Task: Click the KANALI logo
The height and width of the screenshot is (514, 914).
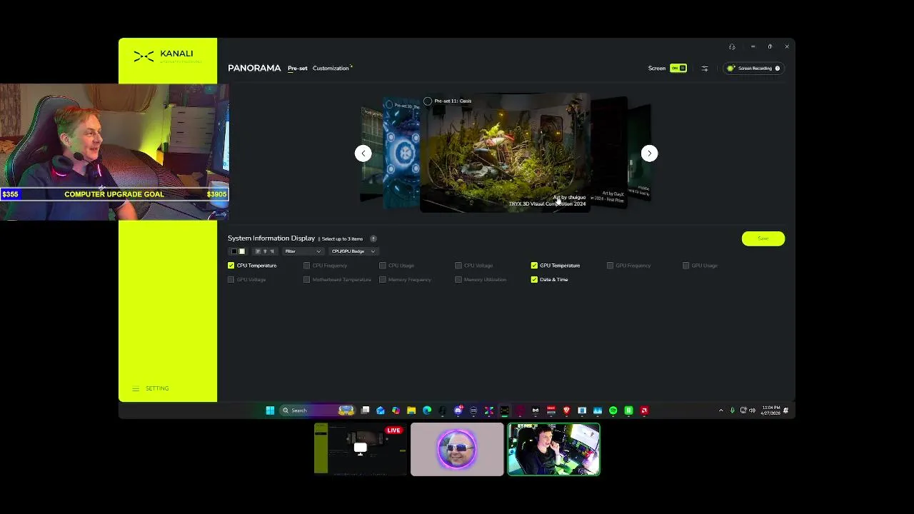Action: pyautogui.click(x=168, y=56)
